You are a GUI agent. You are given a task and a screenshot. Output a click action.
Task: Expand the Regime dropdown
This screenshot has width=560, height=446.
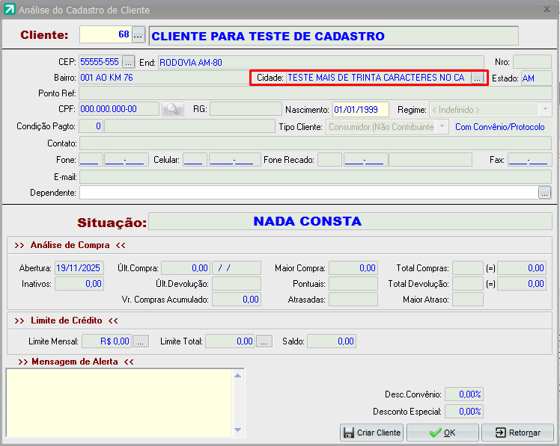coord(544,109)
